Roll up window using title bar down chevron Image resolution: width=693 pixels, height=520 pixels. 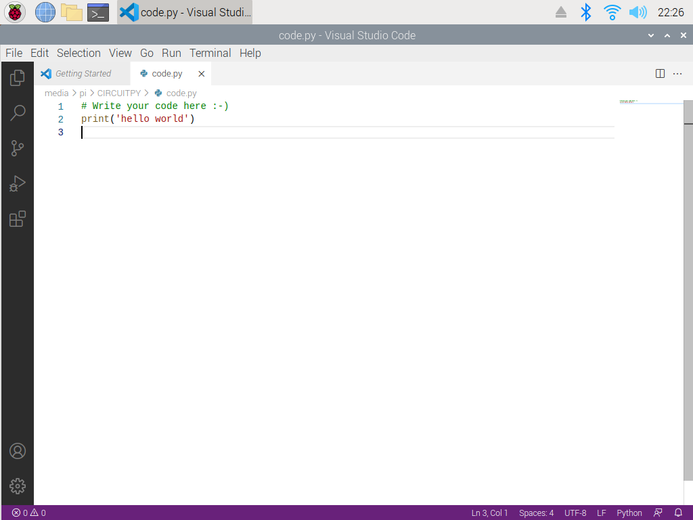[651, 35]
